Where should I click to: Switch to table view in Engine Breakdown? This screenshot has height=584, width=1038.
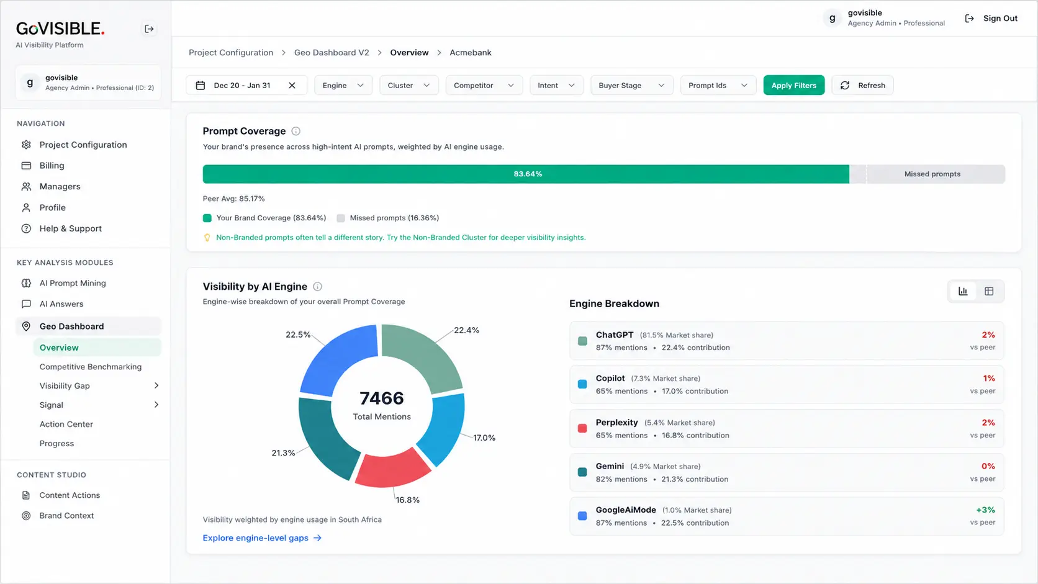coord(989,291)
